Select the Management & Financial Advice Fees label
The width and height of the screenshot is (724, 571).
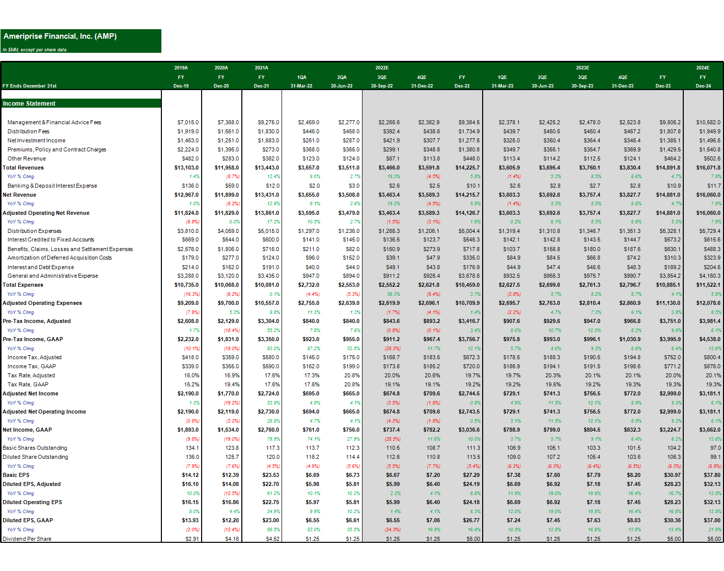[55, 122]
